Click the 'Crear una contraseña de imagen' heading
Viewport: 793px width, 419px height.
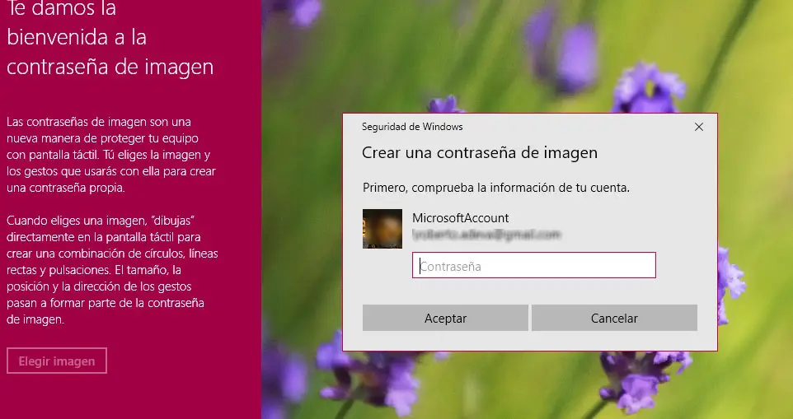[x=480, y=152]
